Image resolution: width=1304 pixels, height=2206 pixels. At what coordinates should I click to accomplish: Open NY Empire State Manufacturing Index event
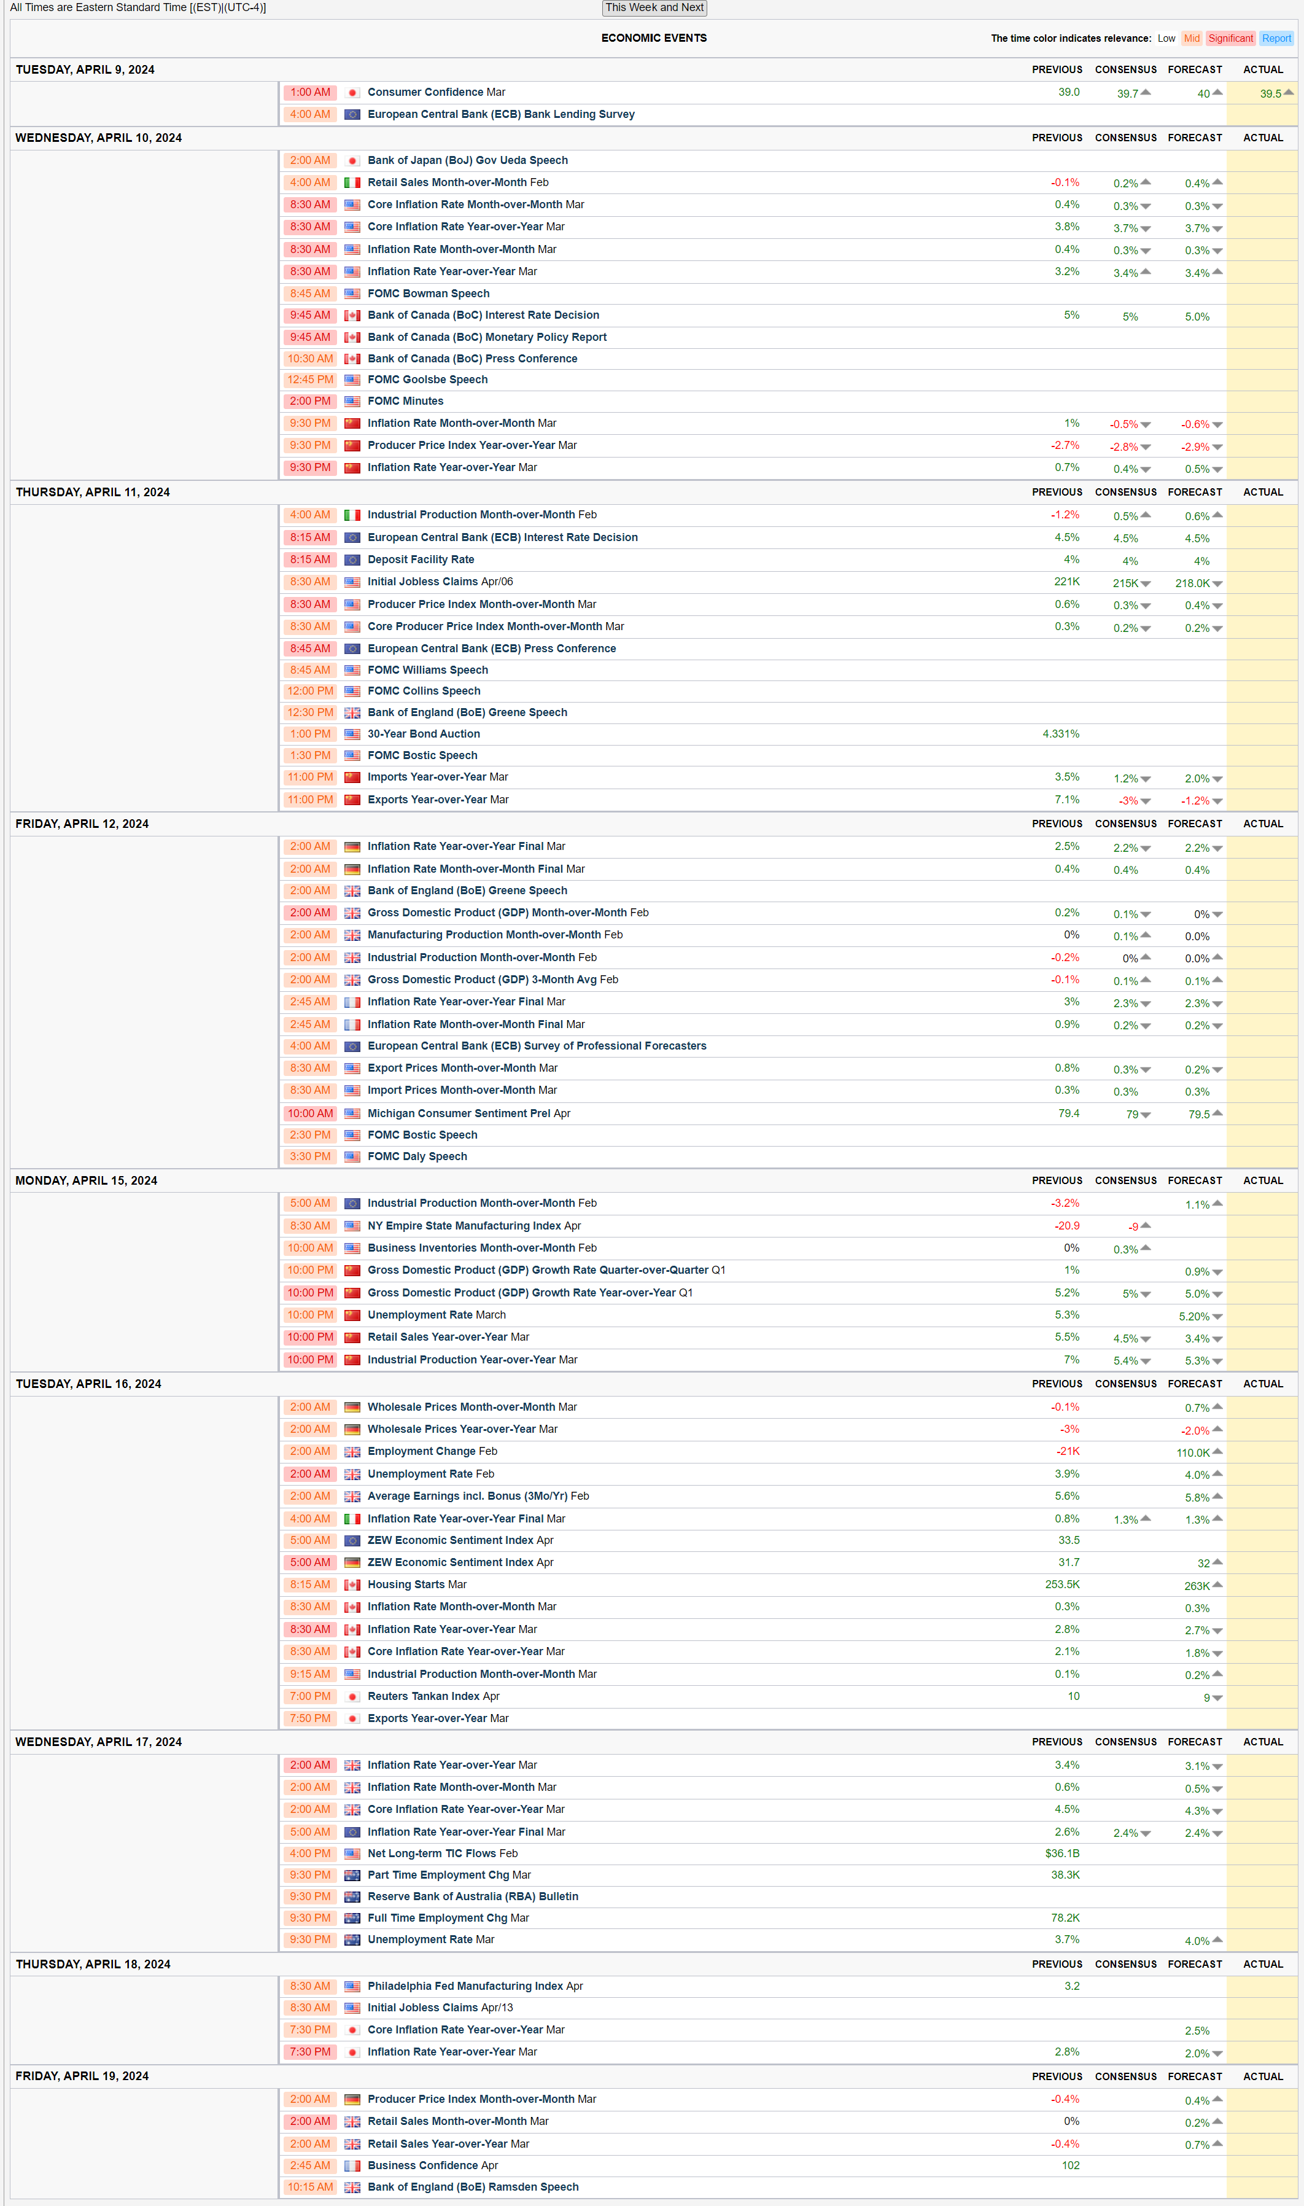click(x=463, y=1226)
